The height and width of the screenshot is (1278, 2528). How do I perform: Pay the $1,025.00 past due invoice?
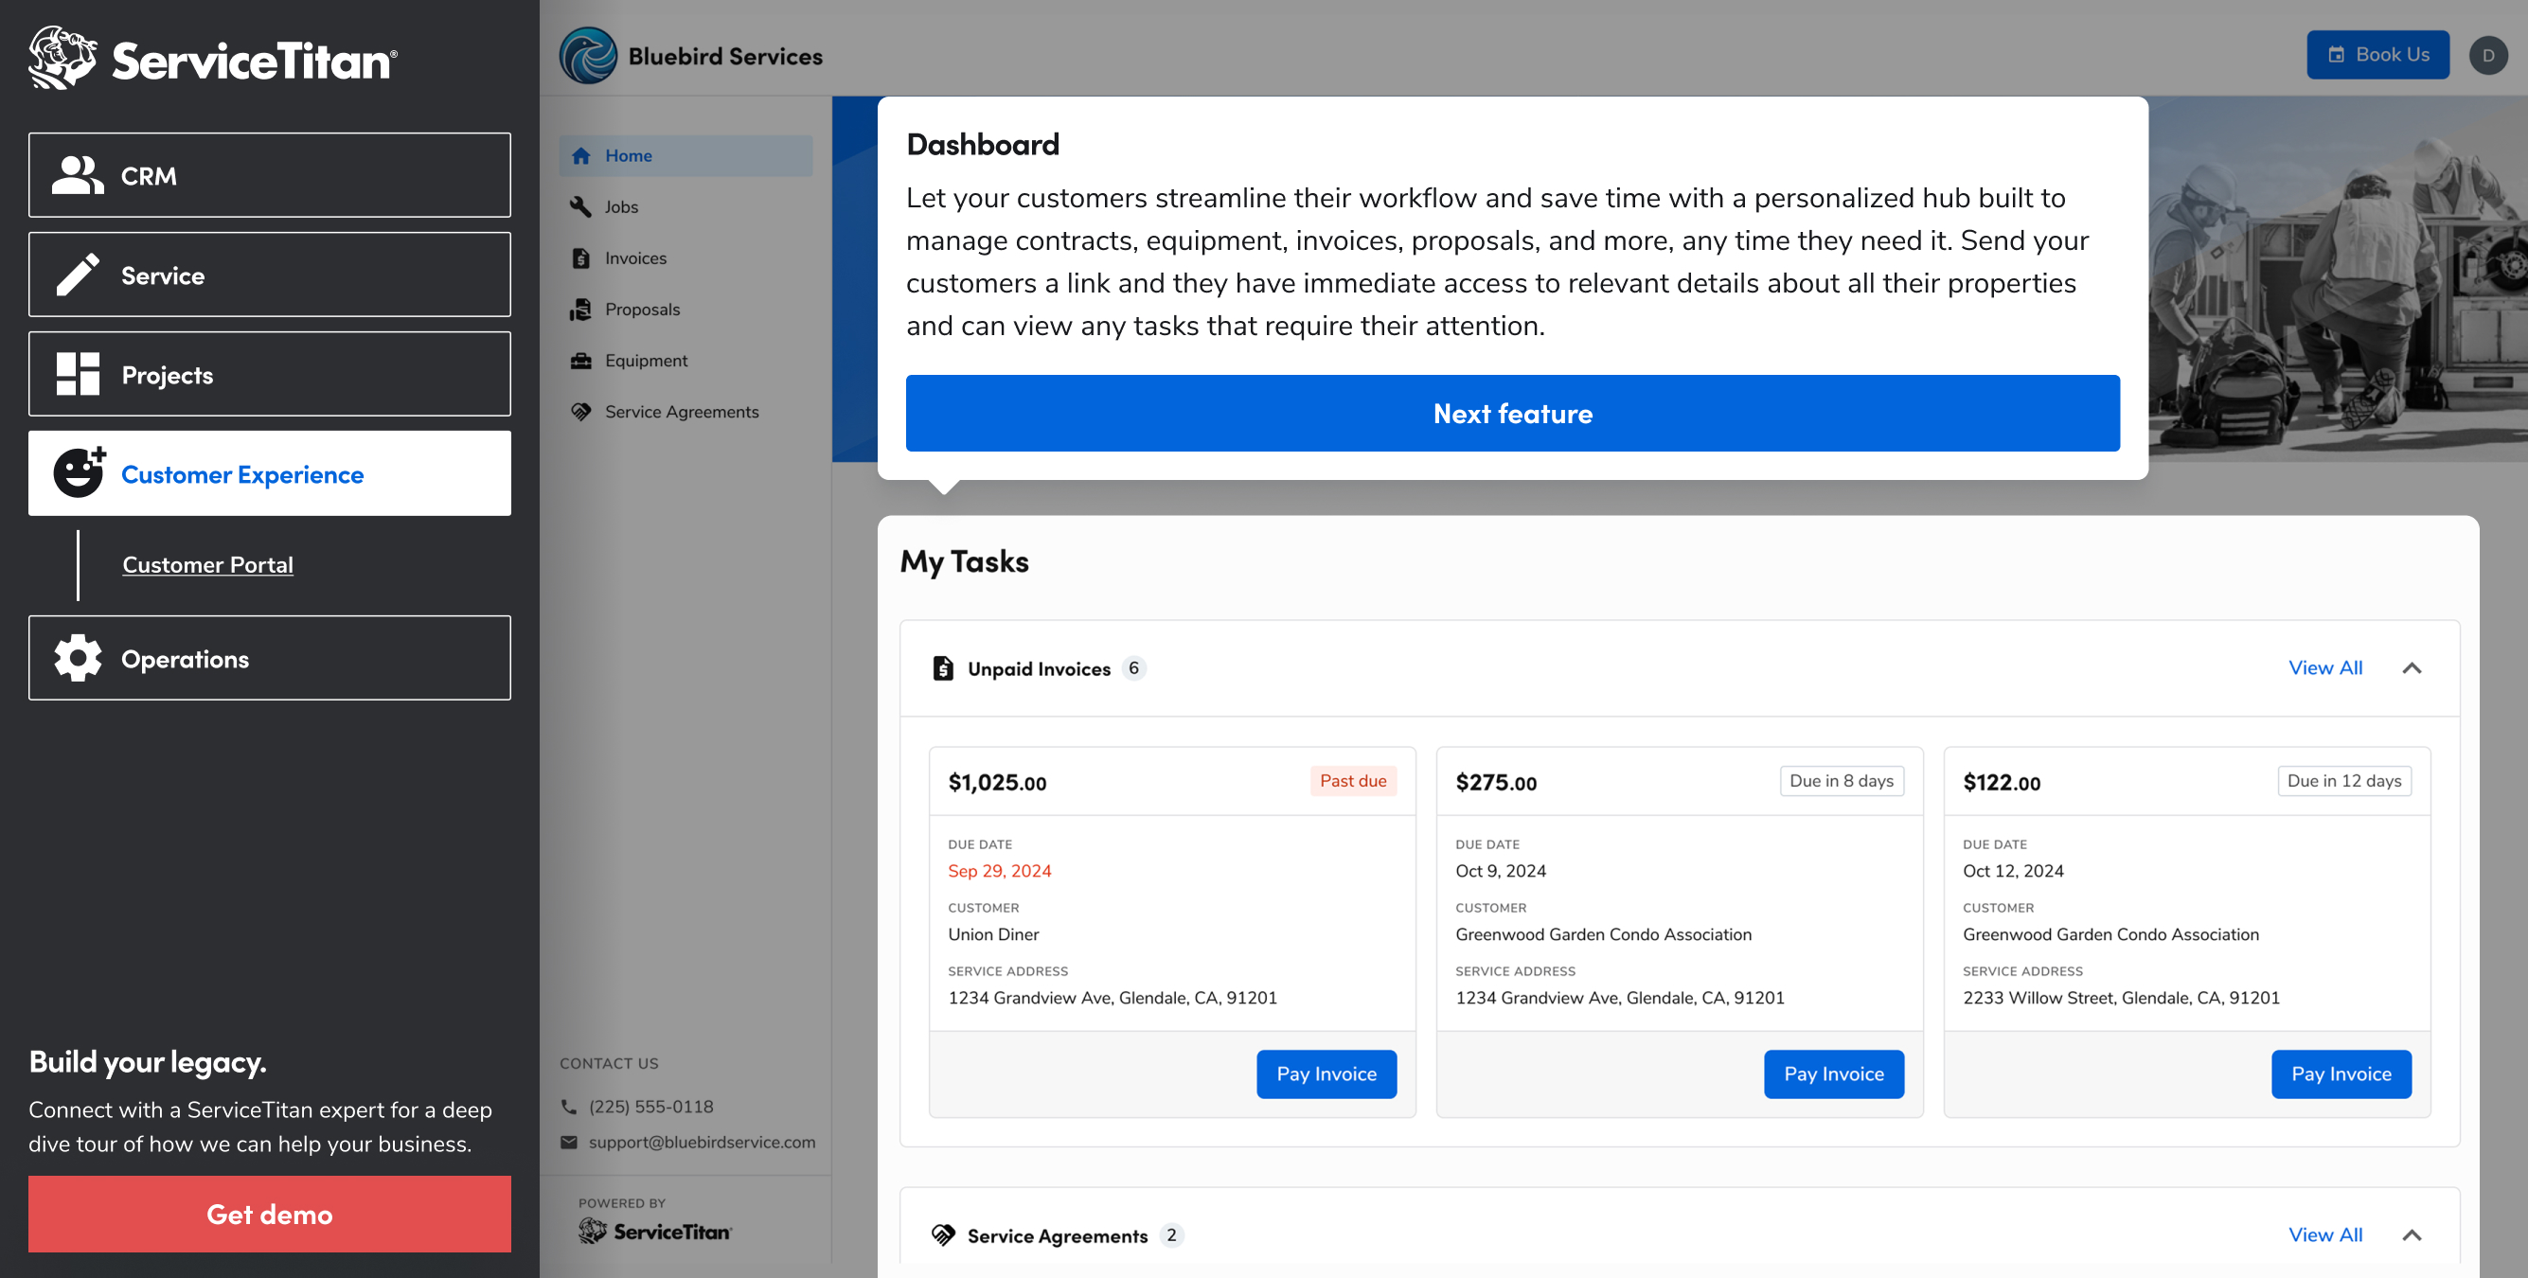(1326, 1074)
